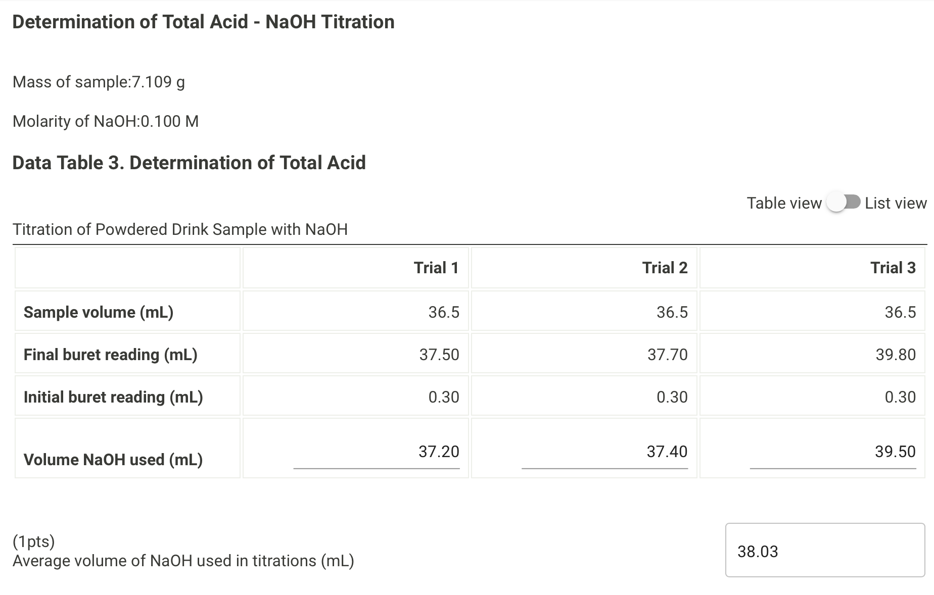The image size is (934, 595).
Task: Click the Trial 3 initial buret reading cell
Action: (x=900, y=397)
